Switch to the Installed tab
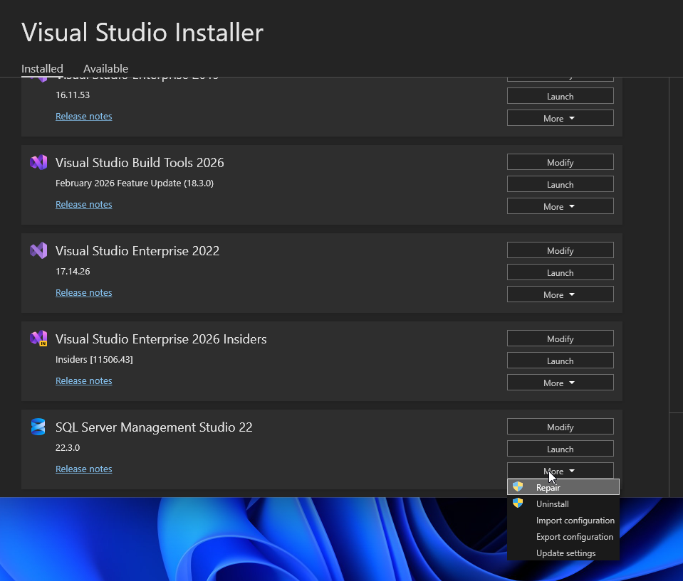Image resolution: width=683 pixels, height=581 pixels. tap(42, 69)
